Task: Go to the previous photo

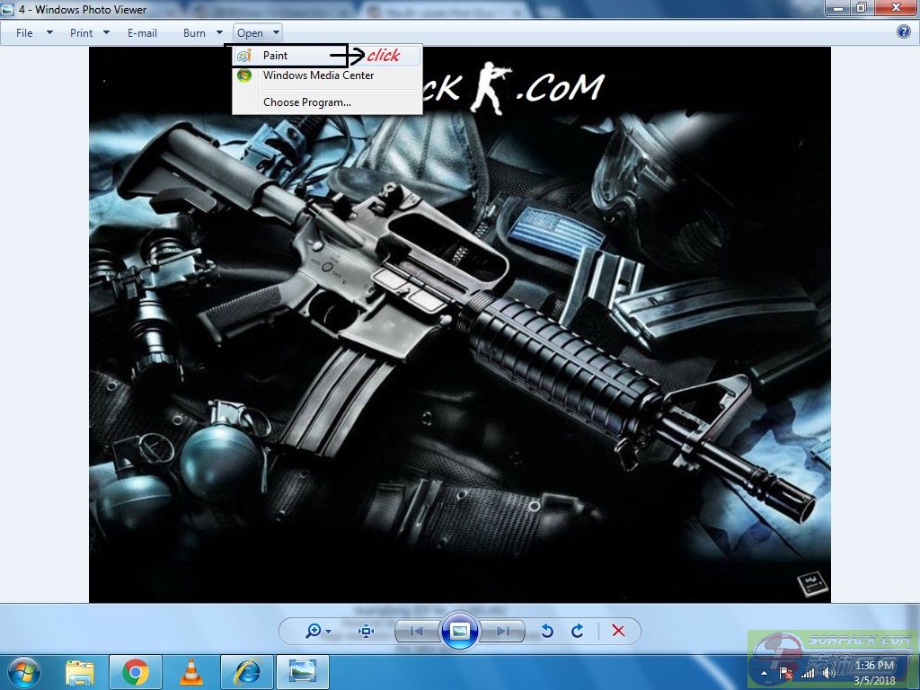Action: 417,631
